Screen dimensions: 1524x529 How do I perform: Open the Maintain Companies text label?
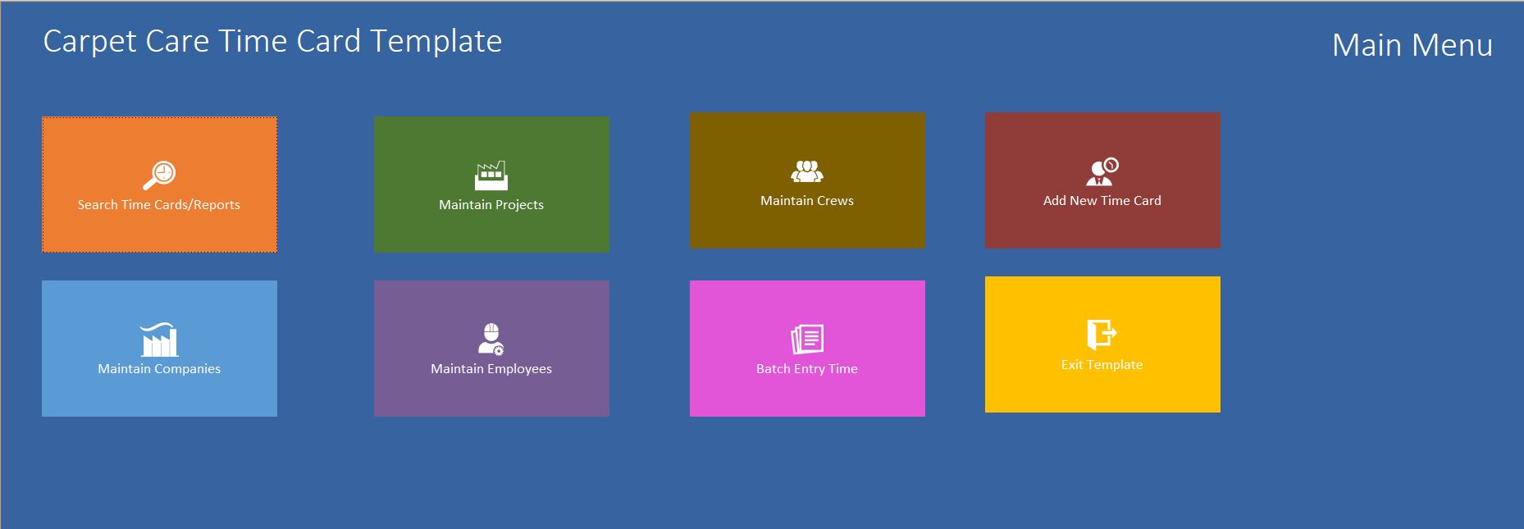click(159, 369)
